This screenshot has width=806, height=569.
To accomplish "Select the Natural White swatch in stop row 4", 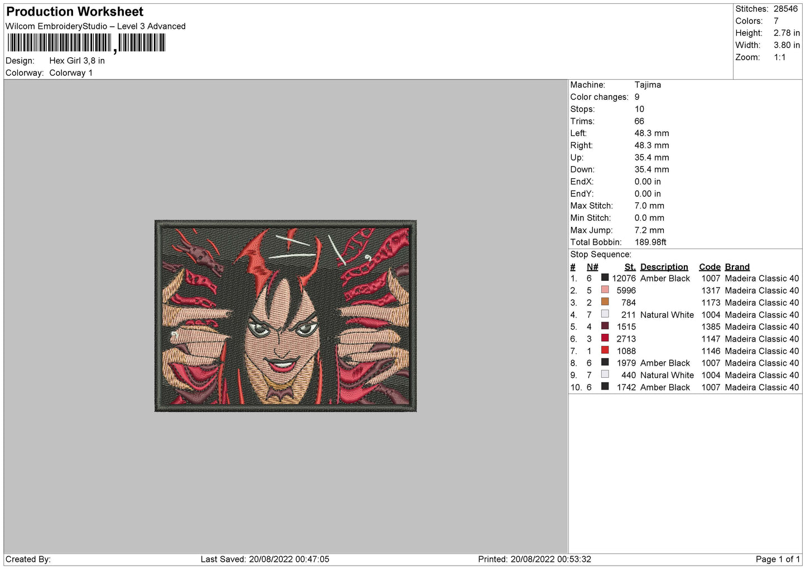I will pos(605,314).
